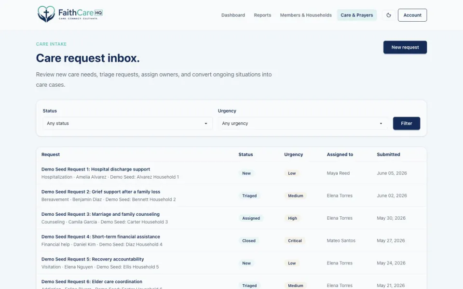Click the New request button

(405, 47)
